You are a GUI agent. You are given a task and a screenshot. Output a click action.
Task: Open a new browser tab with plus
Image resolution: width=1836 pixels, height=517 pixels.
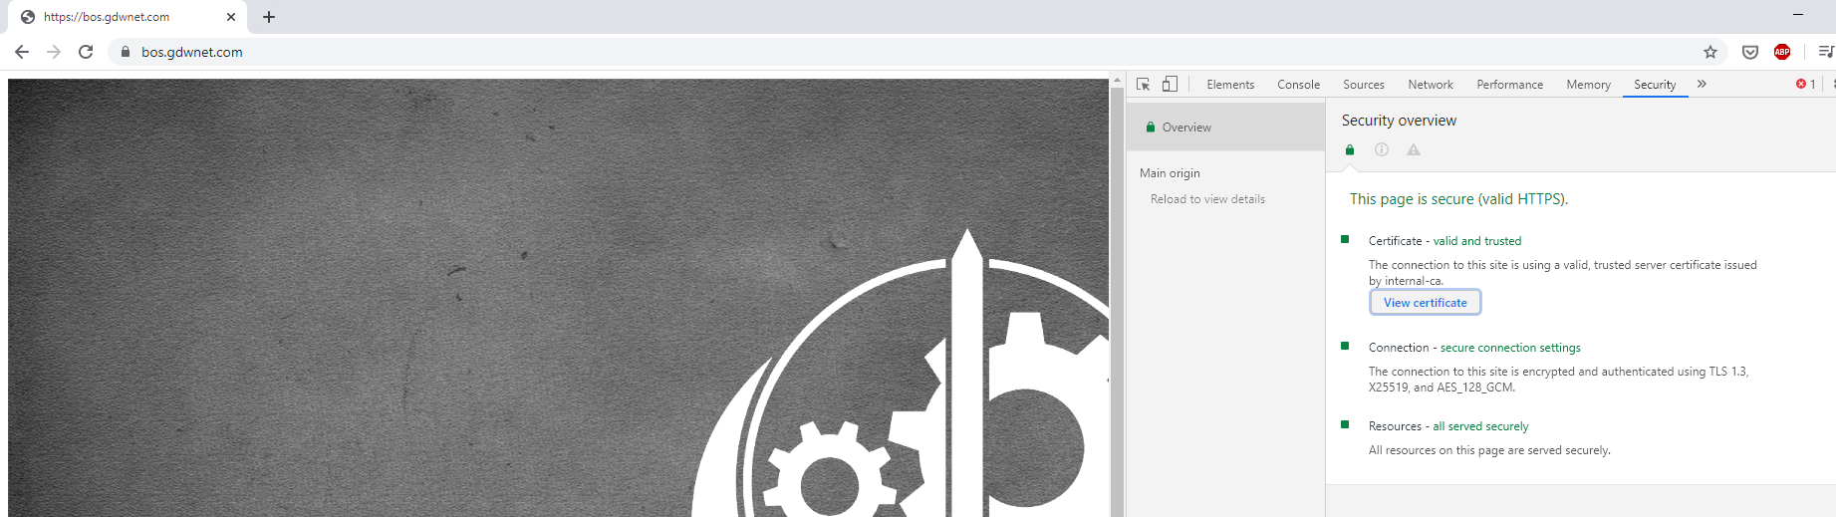[269, 17]
